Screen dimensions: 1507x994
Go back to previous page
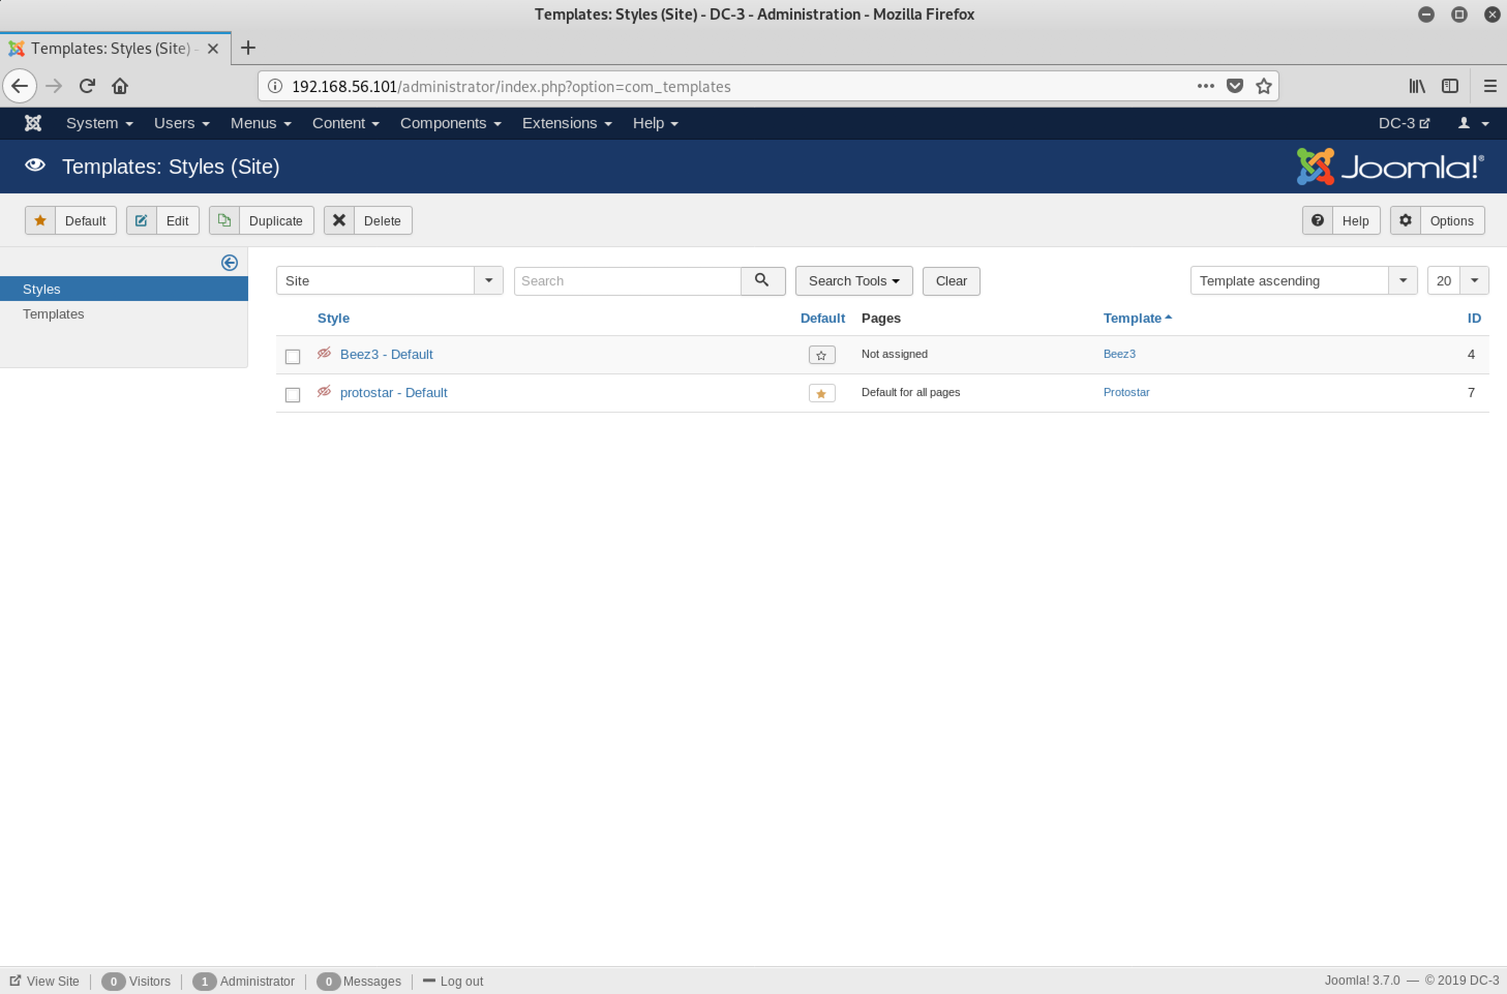click(20, 85)
